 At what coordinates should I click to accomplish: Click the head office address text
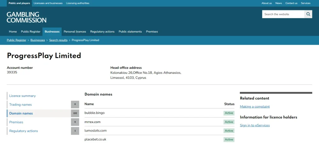pyautogui.click(x=146, y=75)
